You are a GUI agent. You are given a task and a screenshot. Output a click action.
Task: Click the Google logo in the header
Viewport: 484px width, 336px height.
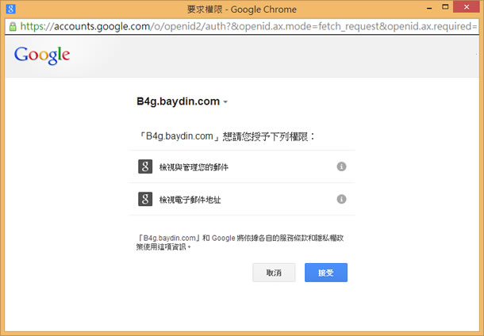[42, 55]
